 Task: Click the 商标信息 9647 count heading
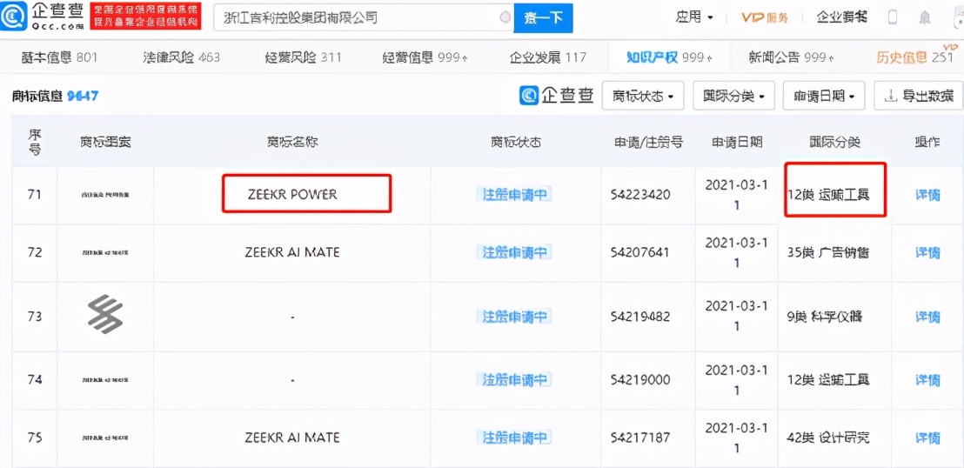56,96
